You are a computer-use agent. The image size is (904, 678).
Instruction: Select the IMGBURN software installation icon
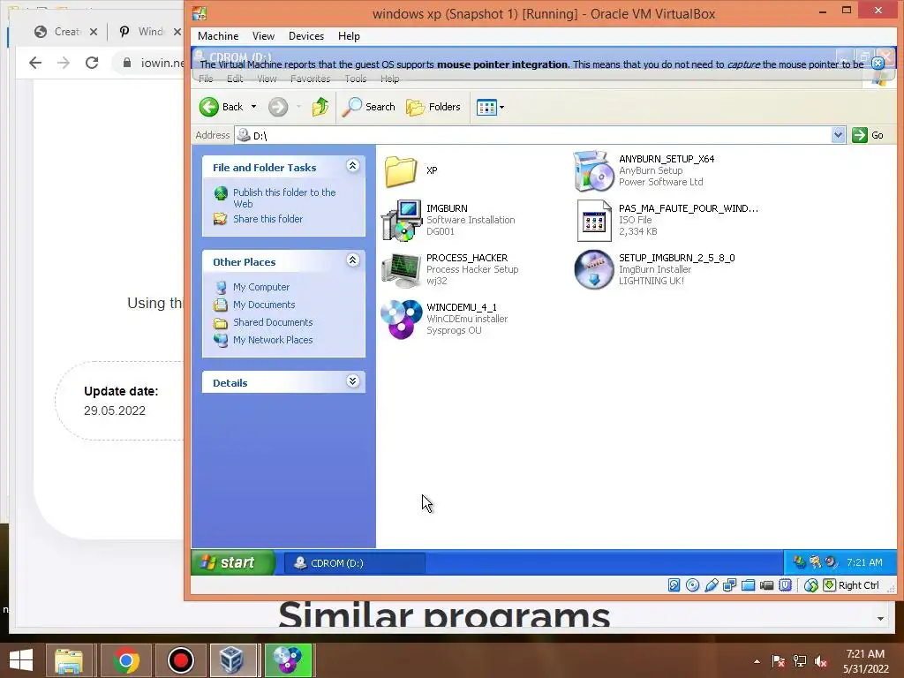coord(402,220)
